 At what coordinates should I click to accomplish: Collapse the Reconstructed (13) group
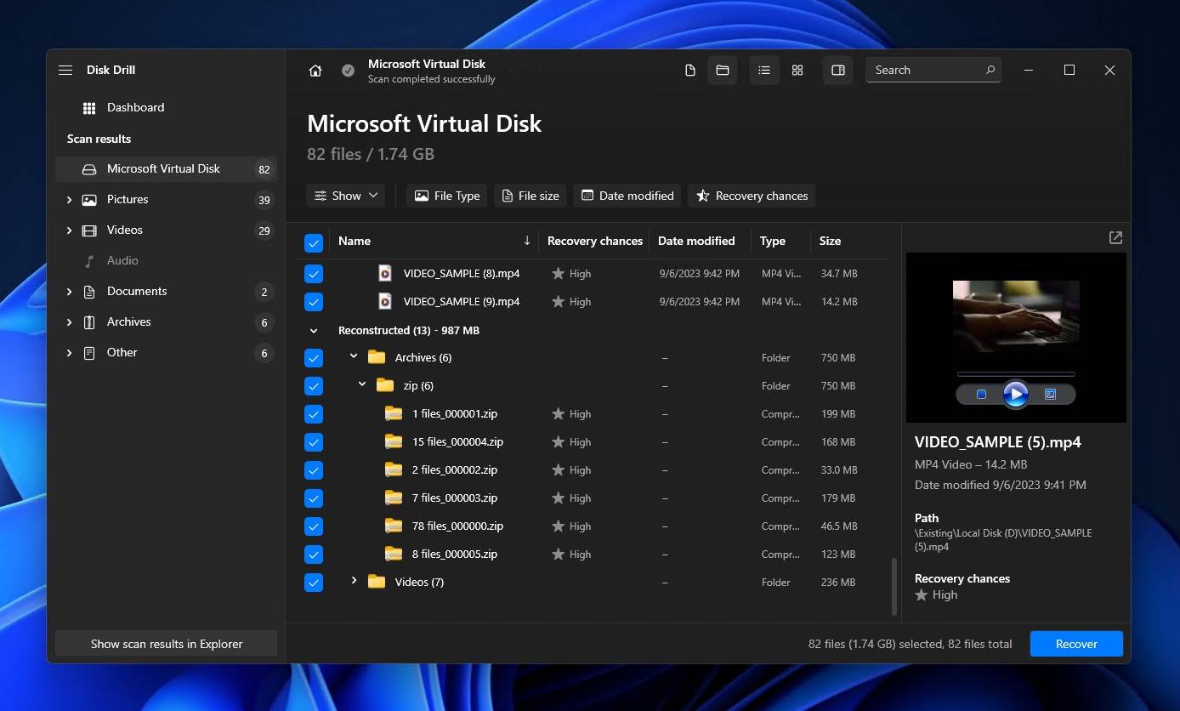[314, 331]
